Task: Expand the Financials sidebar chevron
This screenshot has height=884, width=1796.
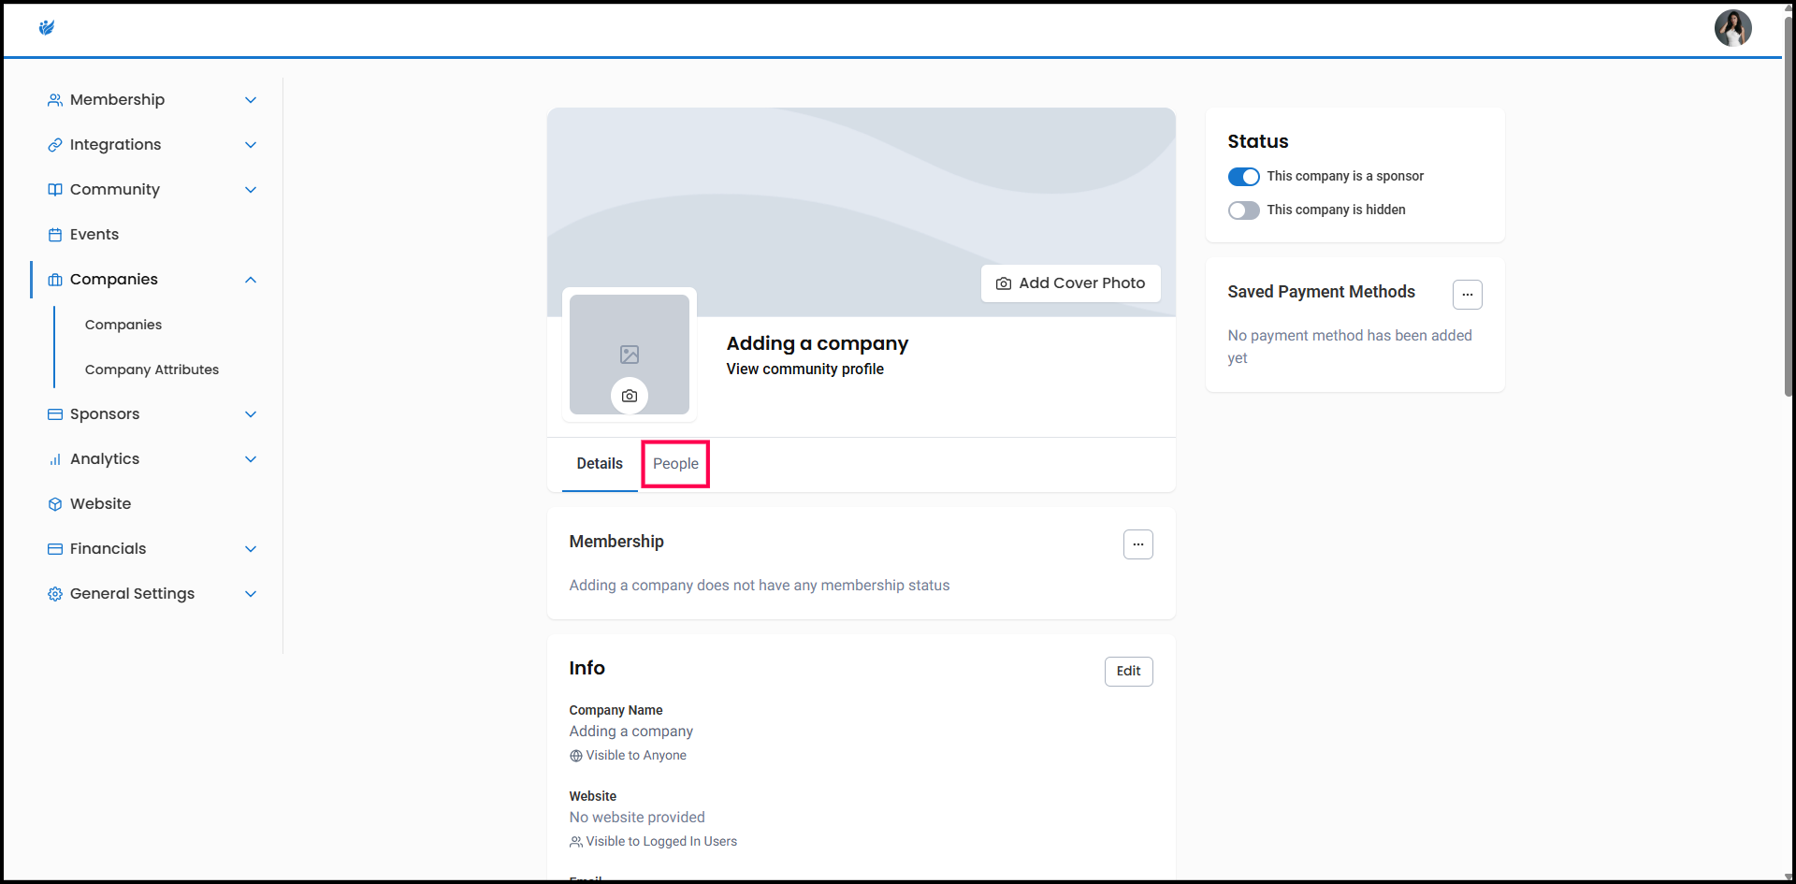Action: pos(251,549)
